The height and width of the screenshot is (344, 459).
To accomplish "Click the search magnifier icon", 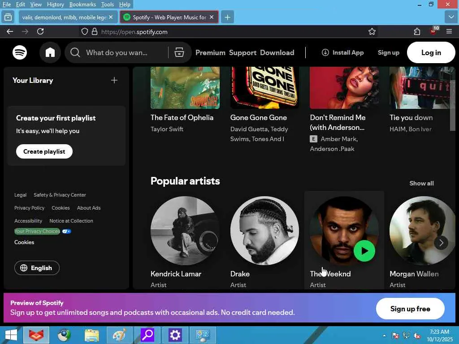I will pyautogui.click(x=75, y=53).
